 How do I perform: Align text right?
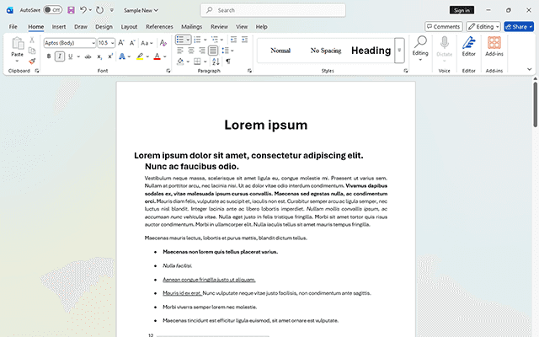tap(202, 51)
